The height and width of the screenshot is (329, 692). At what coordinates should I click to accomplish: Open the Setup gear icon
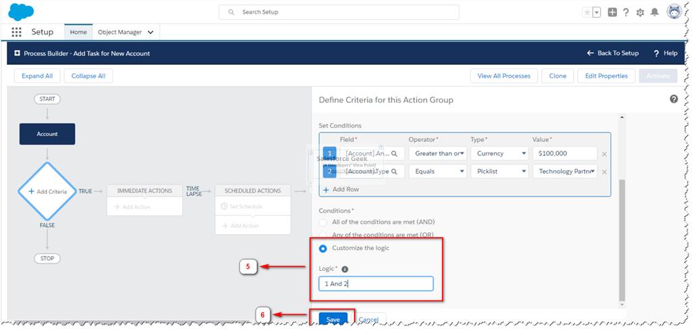point(640,13)
